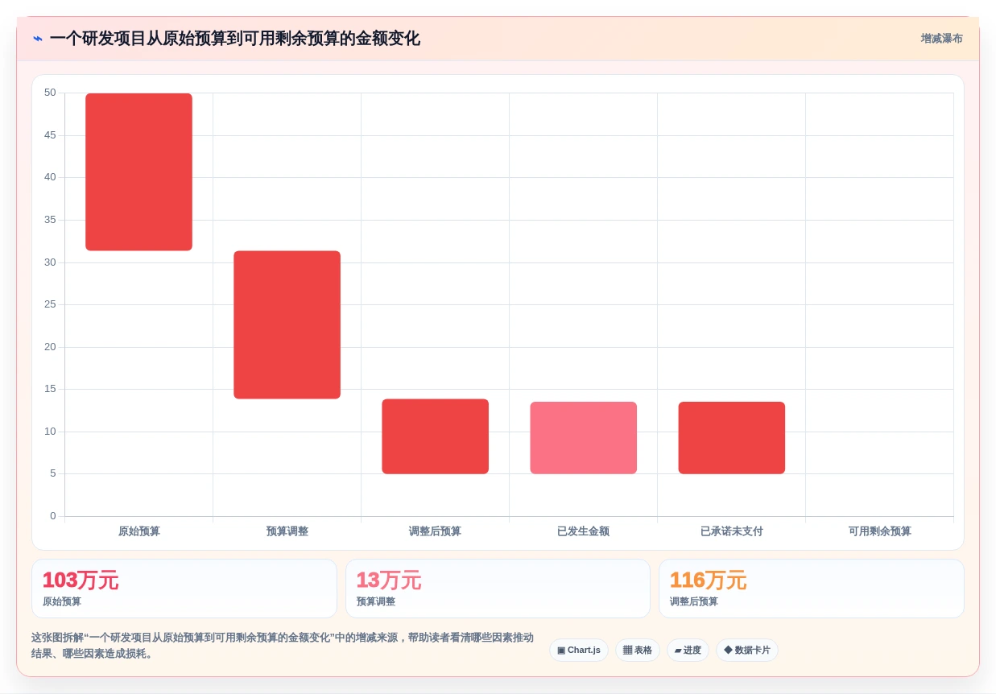The image size is (996, 694).
Task: Select the 预算调整 bar in the chart
Action: coord(287,324)
